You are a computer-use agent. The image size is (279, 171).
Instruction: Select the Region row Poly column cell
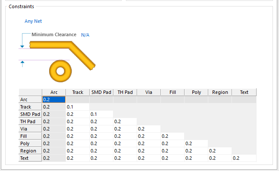tap(196, 151)
